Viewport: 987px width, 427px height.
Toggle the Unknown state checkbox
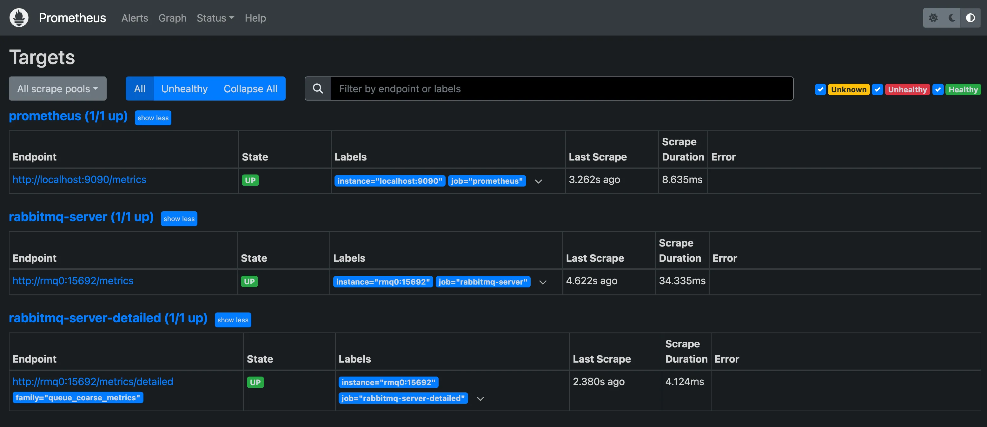[x=820, y=89]
